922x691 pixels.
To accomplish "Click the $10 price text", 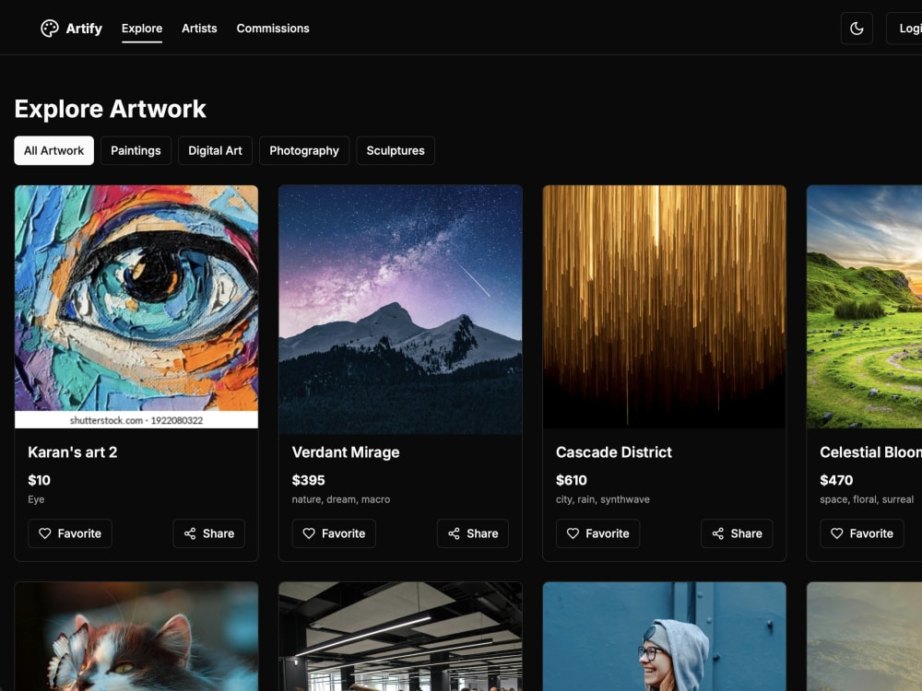I will point(40,480).
